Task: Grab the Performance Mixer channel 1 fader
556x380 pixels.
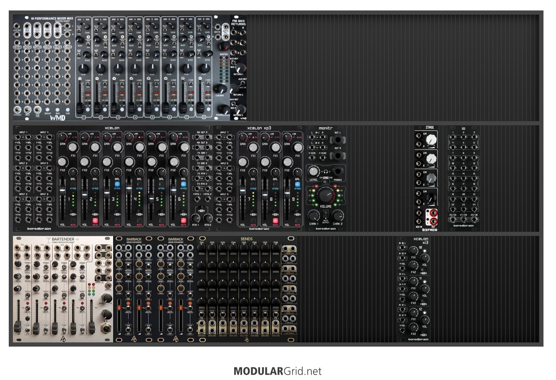Action: pos(79,108)
